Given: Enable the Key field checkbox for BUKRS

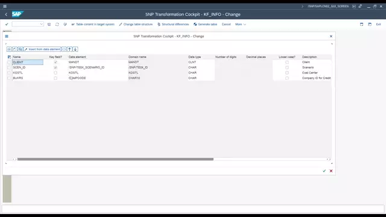Looking at the screenshot, I should click(55, 78).
